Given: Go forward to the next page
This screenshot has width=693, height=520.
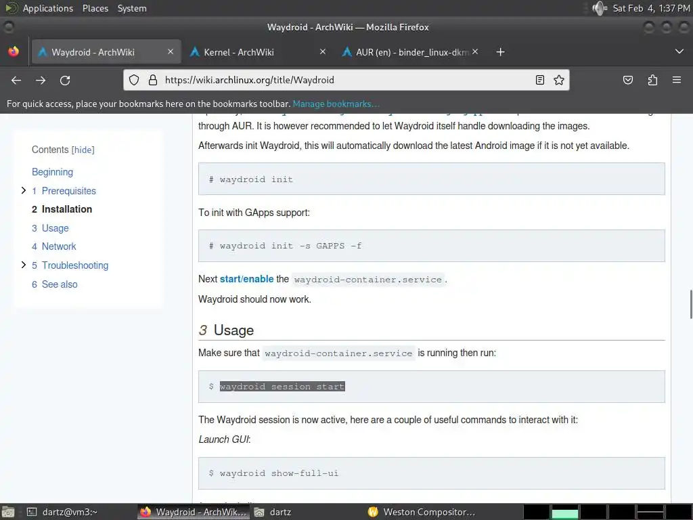Looking at the screenshot, I should tap(41, 80).
